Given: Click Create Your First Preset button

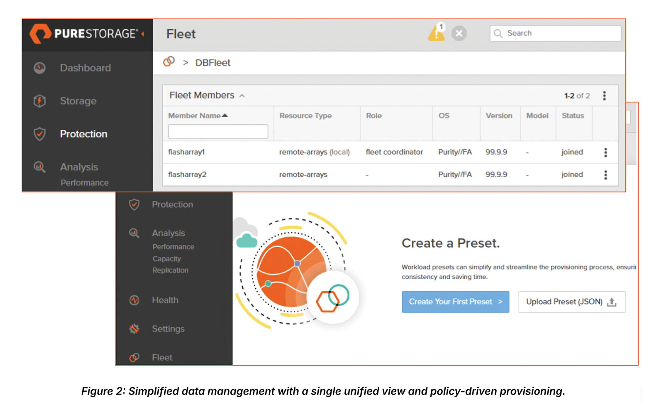Looking at the screenshot, I should pos(455,302).
